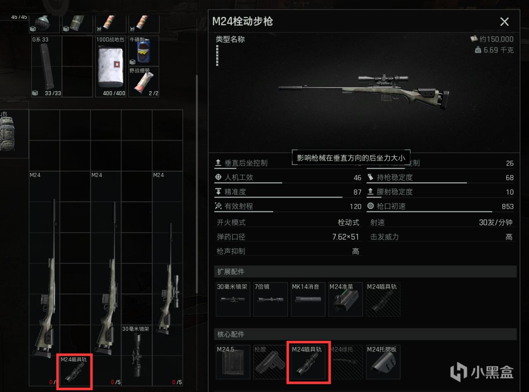Select the 100D战地包 medical bag item

[x=111, y=66]
